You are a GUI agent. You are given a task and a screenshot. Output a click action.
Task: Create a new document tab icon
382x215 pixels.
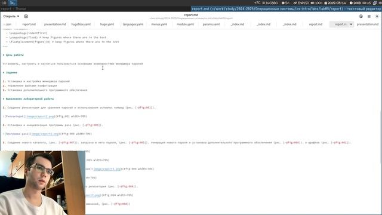tap(26, 16)
